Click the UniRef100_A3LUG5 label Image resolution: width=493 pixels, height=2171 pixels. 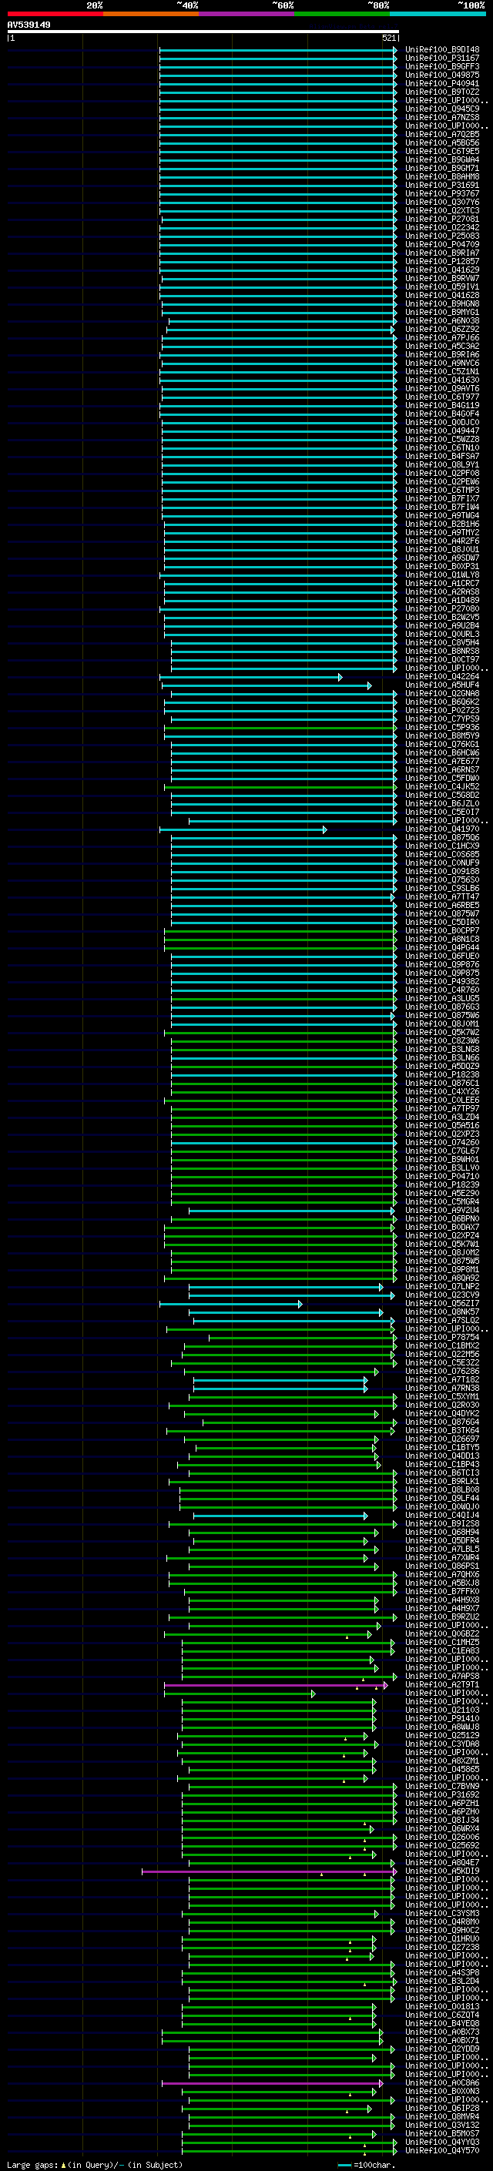click(442, 999)
